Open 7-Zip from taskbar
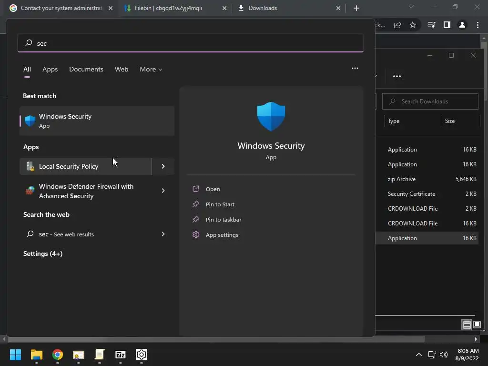The width and height of the screenshot is (488, 366). point(121,355)
